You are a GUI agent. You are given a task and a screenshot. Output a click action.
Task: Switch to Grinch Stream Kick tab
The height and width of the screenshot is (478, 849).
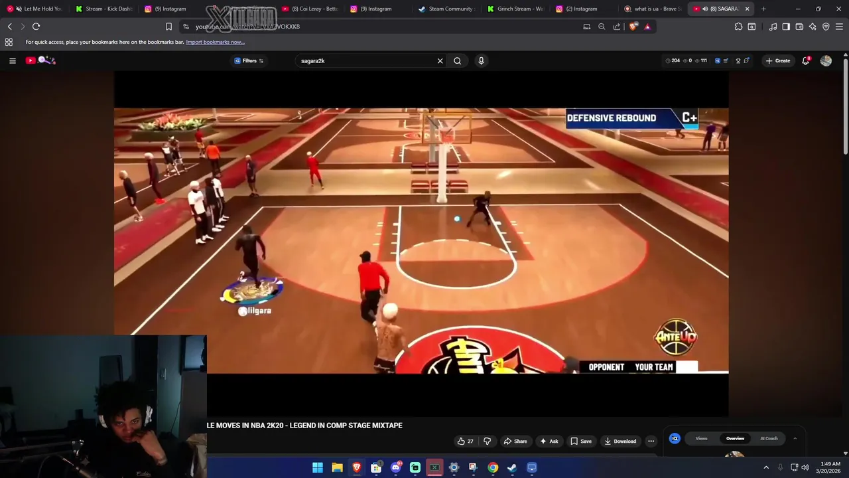[515, 9]
